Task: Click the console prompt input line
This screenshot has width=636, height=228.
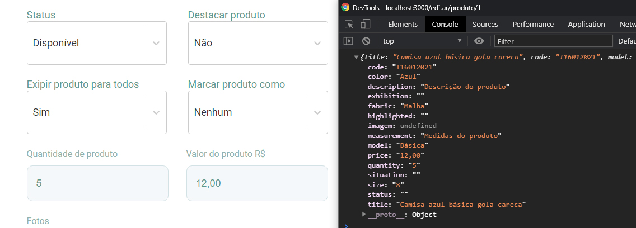Action: pyautogui.click(x=487, y=225)
